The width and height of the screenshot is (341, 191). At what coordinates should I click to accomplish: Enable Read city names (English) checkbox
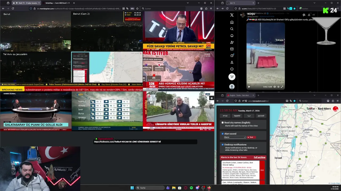point(223,123)
